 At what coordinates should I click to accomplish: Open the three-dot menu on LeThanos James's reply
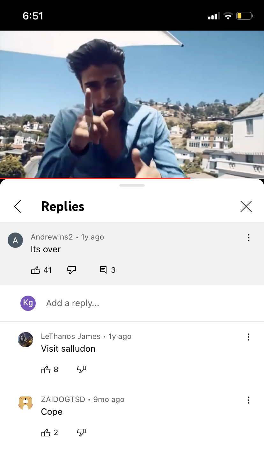point(248,337)
